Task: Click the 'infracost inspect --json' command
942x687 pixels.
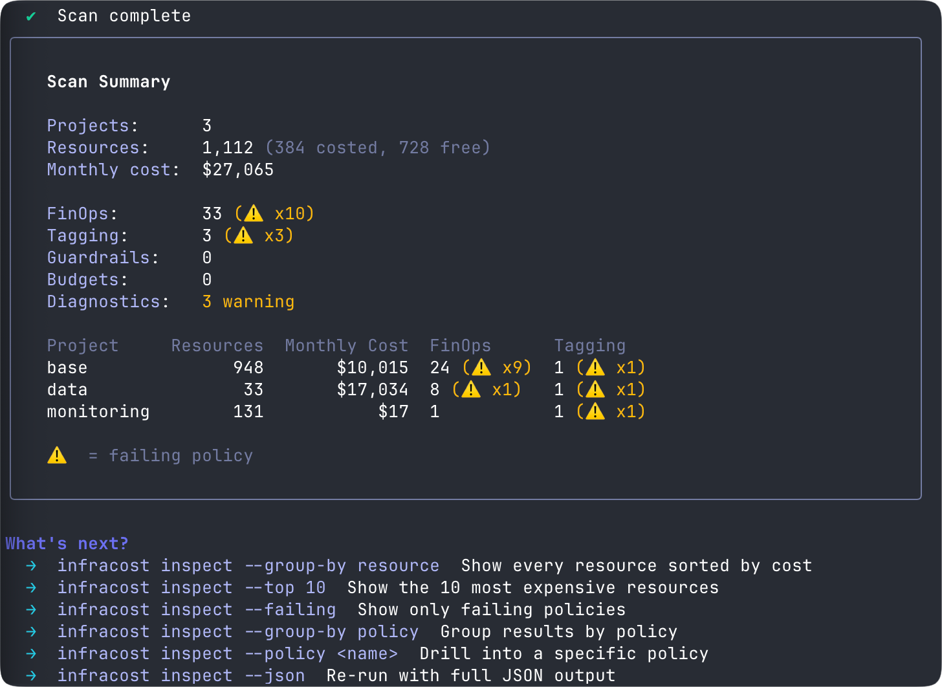Action: [x=181, y=676]
